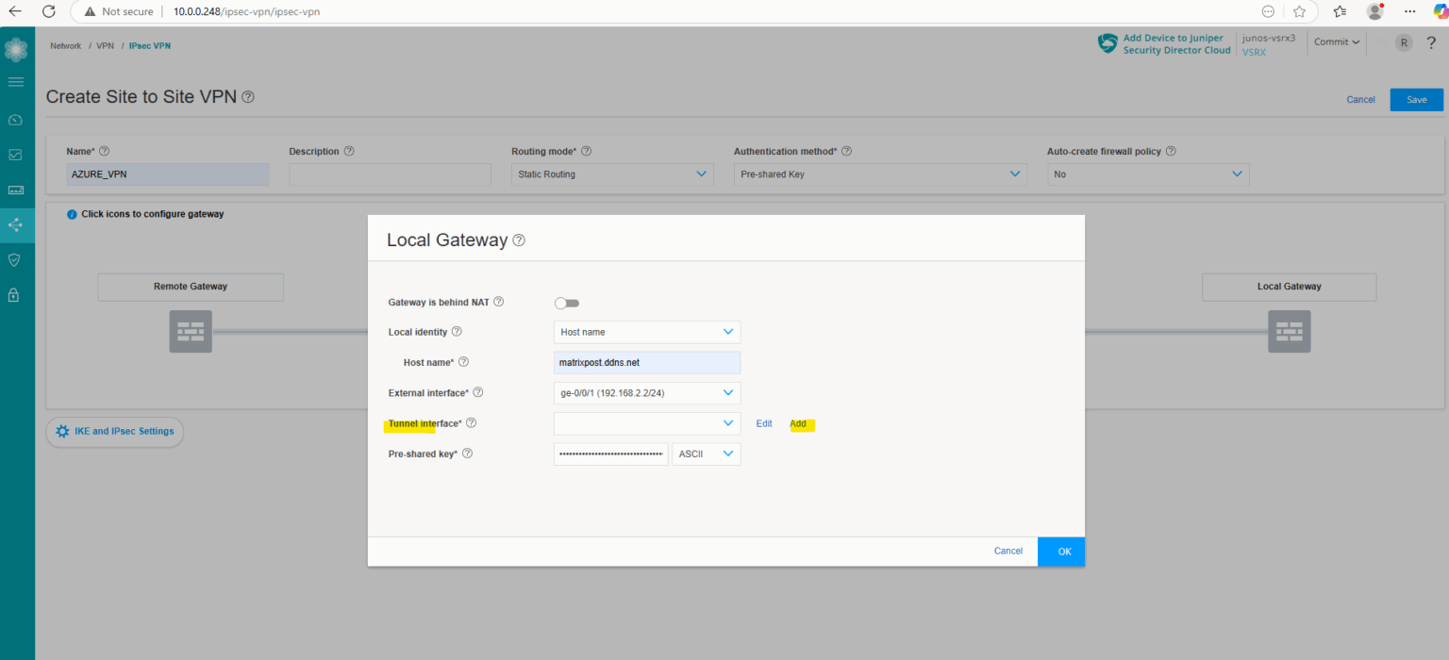Open the shield security icon in the sidebar
The width and height of the screenshot is (1449, 660).
(x=16, y=259)
